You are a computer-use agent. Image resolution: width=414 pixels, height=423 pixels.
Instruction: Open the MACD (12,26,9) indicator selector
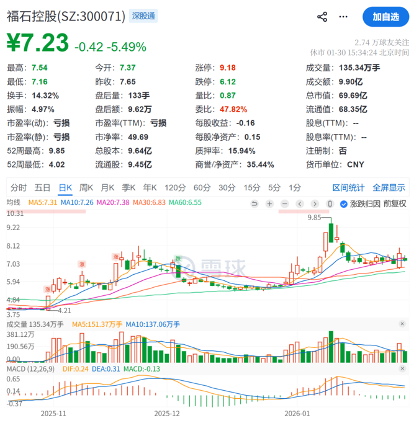[30, 369]
